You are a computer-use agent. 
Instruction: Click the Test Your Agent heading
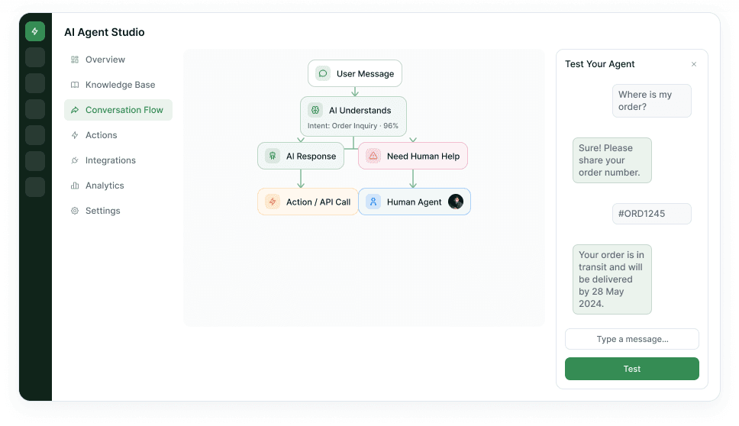(x=600, y=64)
